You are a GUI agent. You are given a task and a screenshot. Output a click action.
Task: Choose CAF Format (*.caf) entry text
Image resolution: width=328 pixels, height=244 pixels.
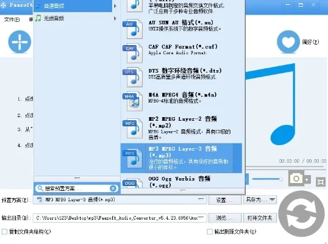click(x=183, y=46)
